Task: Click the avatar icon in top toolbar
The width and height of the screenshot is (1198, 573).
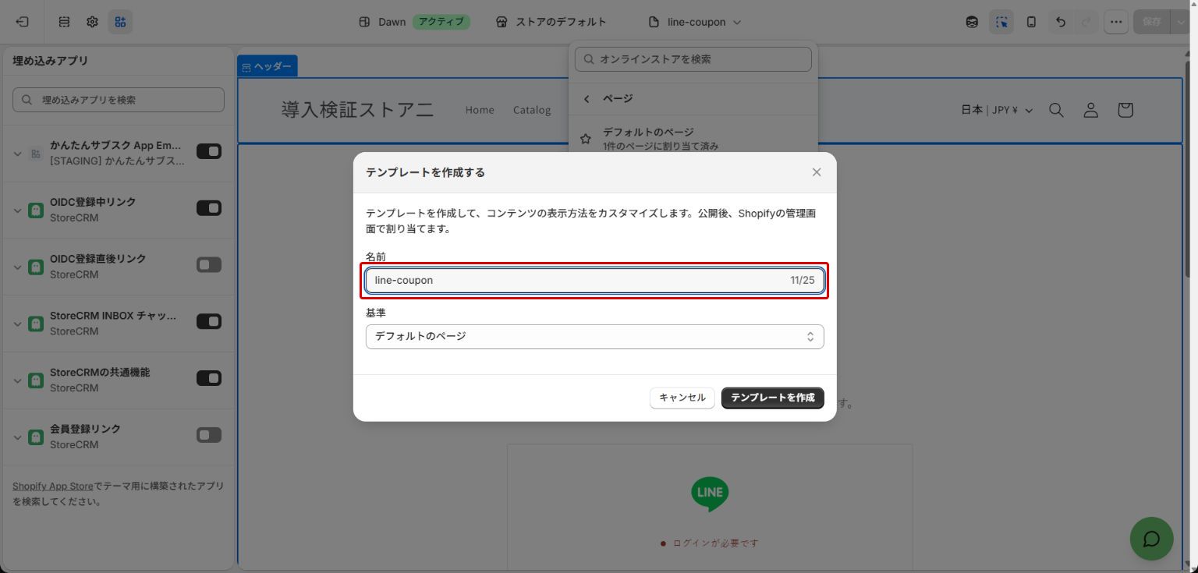Action: click(972, 22)
